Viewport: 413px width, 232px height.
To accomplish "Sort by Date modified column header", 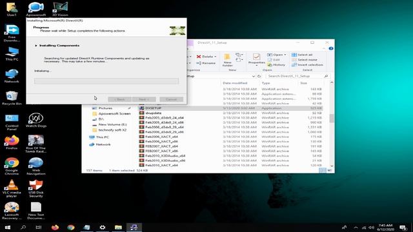I will [235, 83].
